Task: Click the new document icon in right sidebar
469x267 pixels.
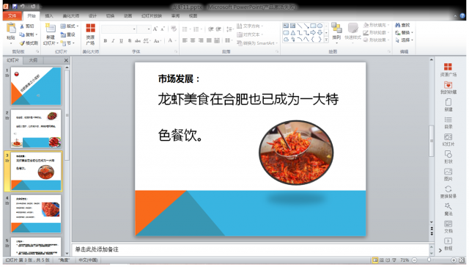Action: click(448, 102)
